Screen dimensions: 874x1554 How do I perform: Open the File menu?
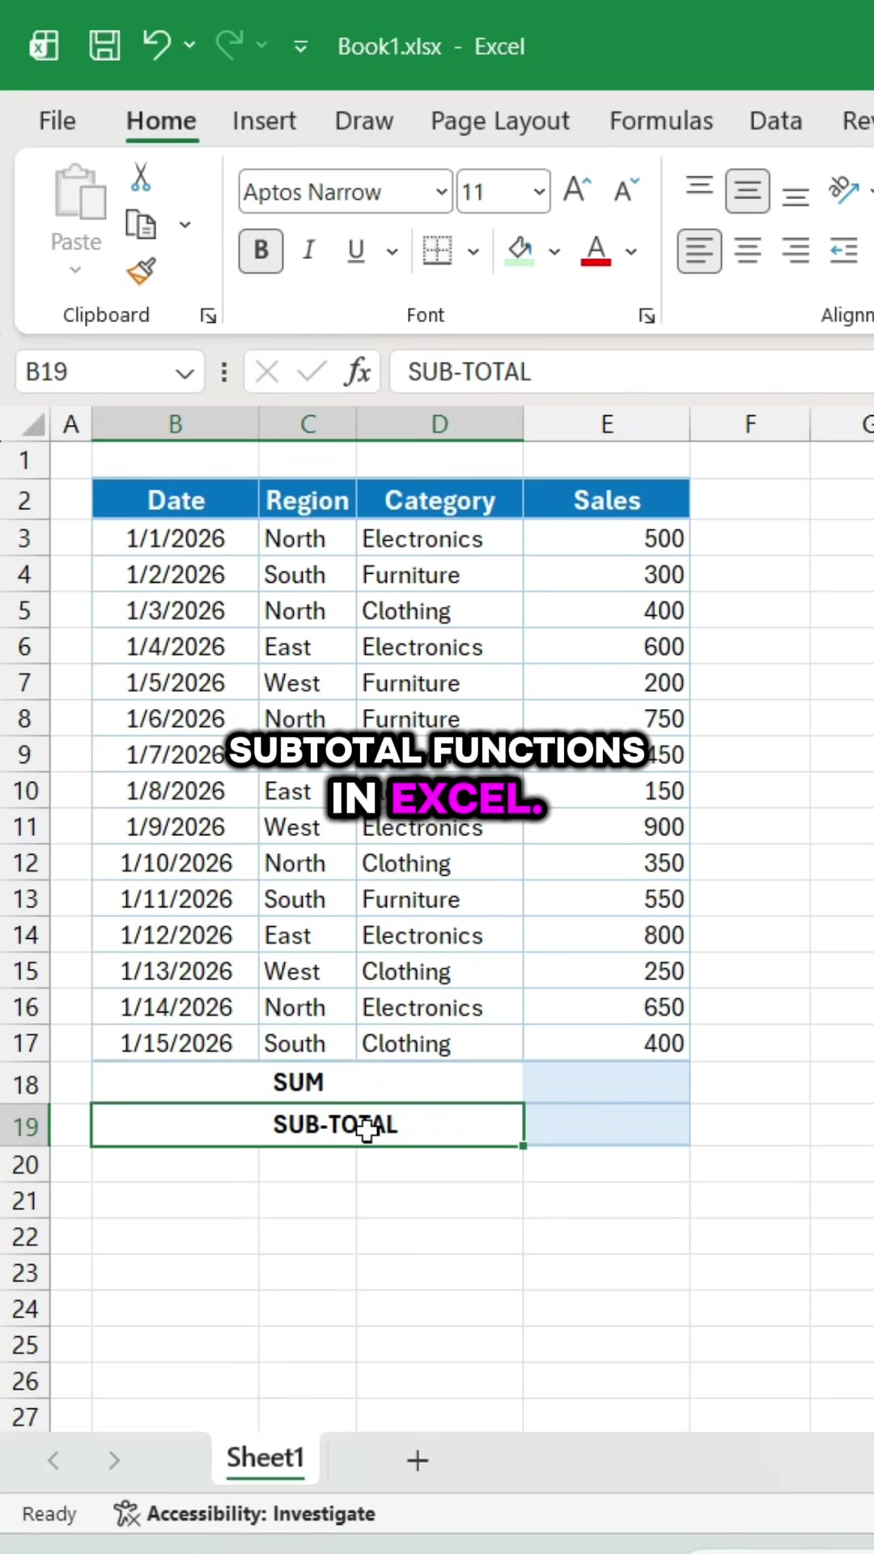coord(57,121)
